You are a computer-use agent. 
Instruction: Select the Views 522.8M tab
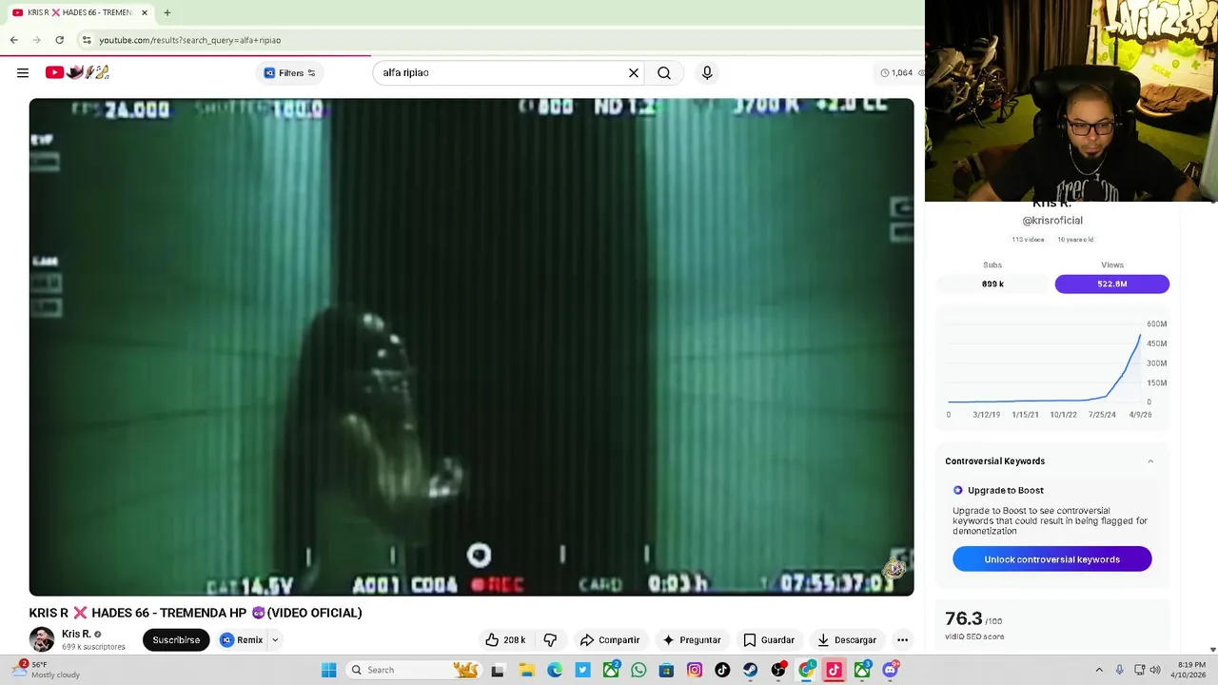click(x=1111, y=284)
